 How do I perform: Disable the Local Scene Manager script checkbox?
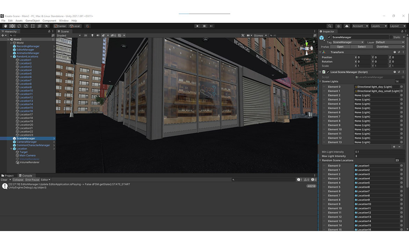point(328,72)
